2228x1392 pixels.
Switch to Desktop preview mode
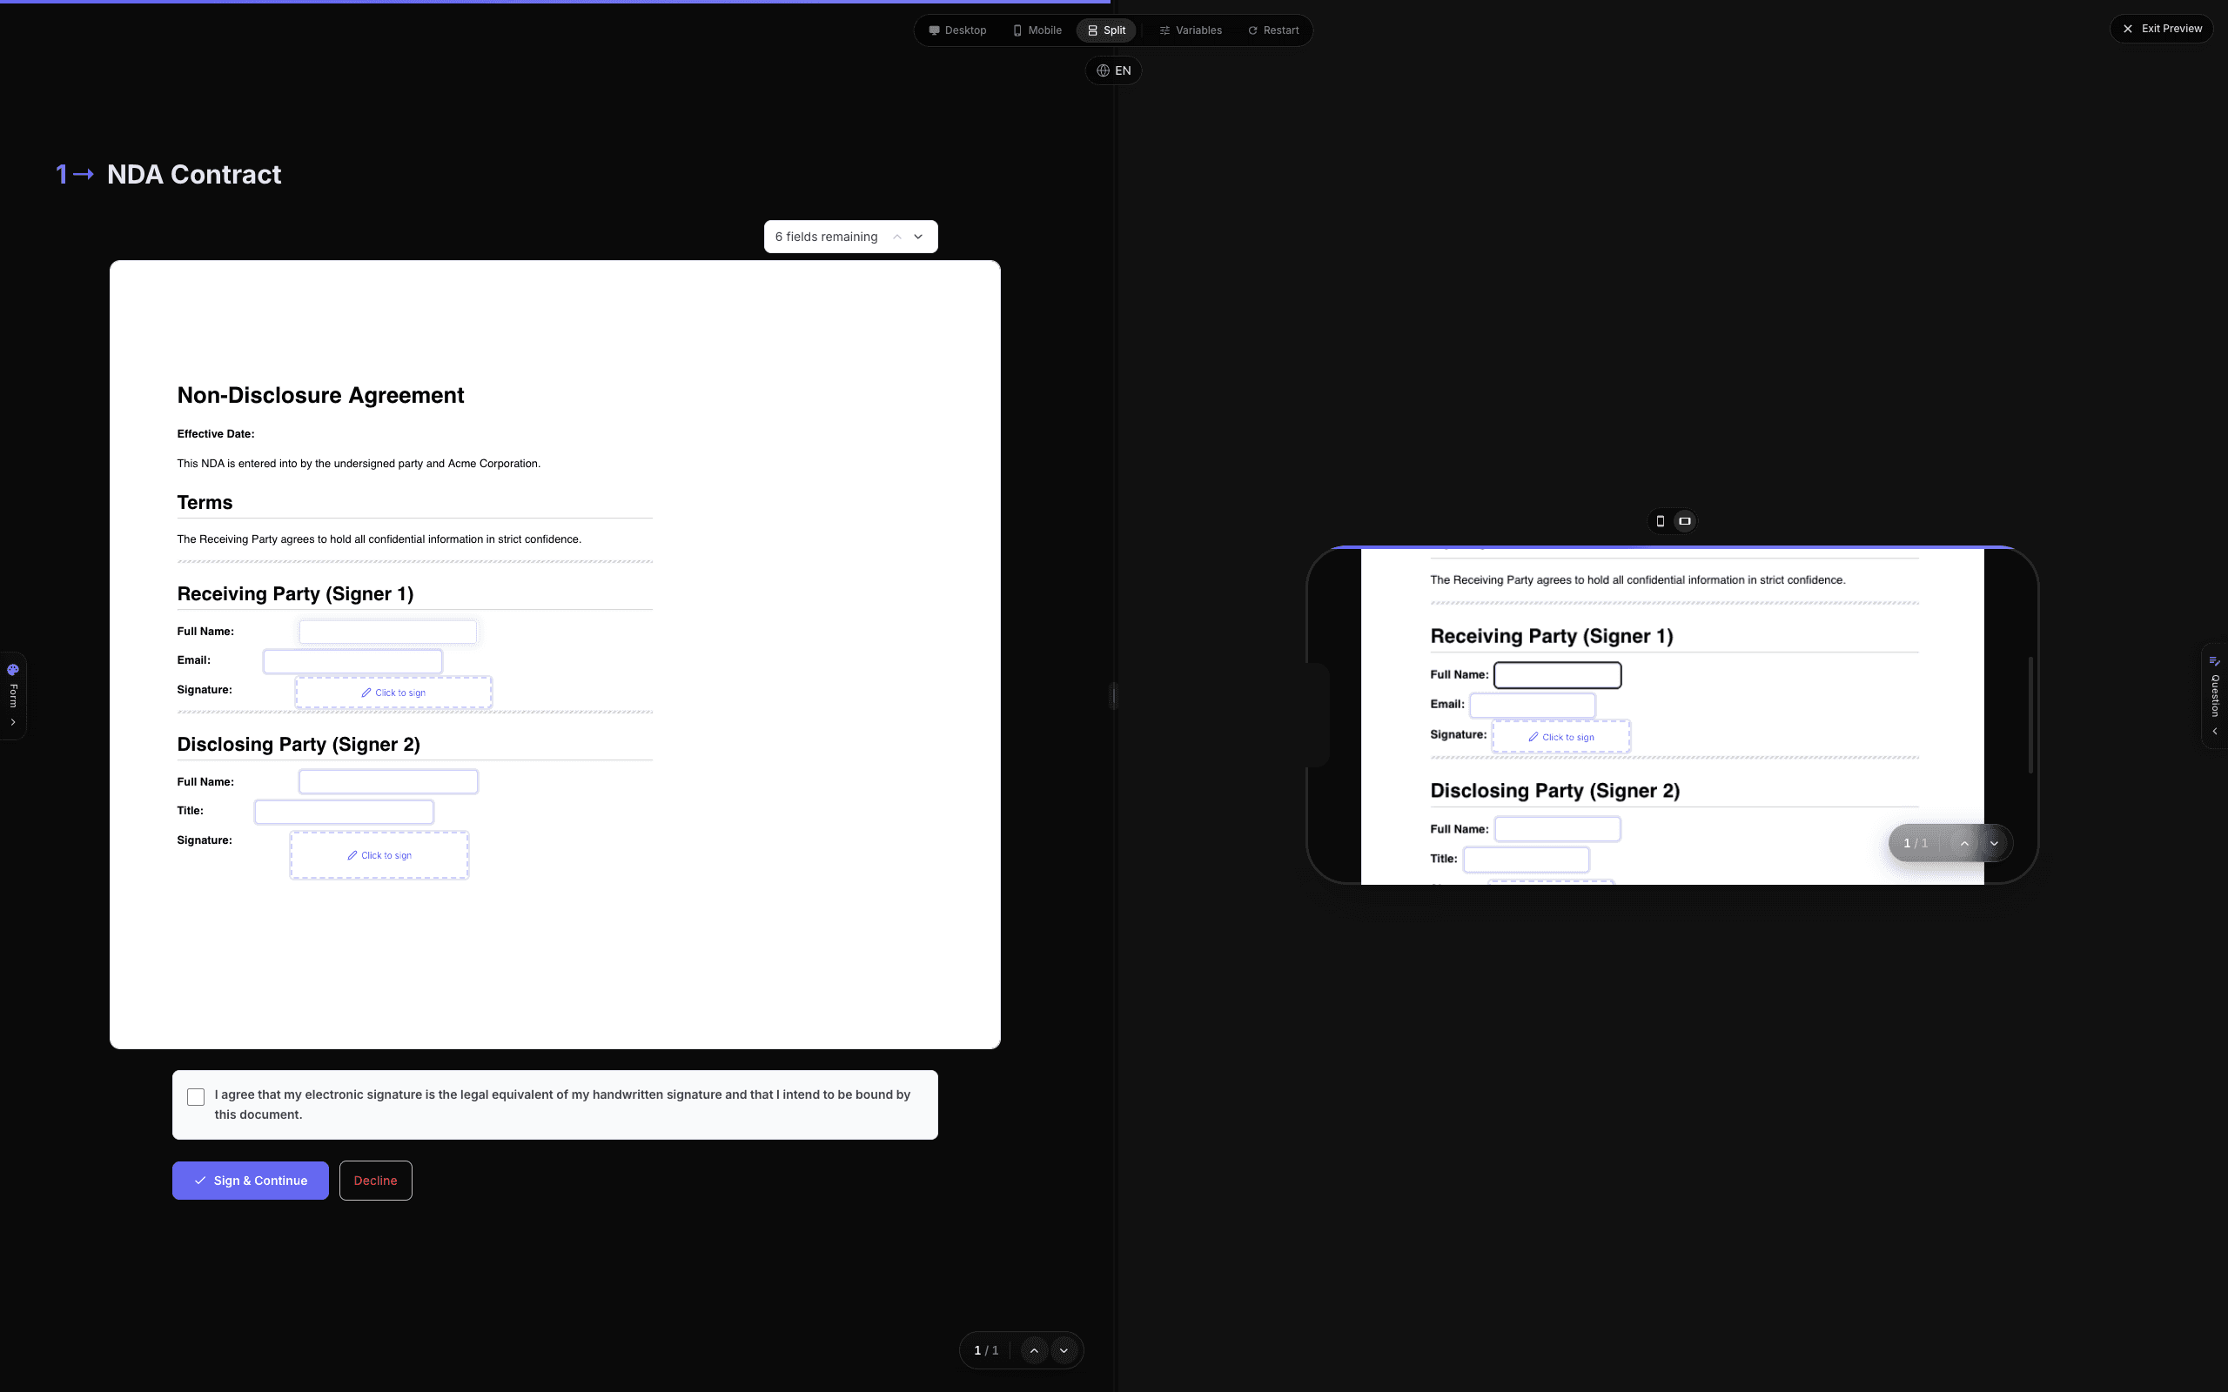click(957, 30)
